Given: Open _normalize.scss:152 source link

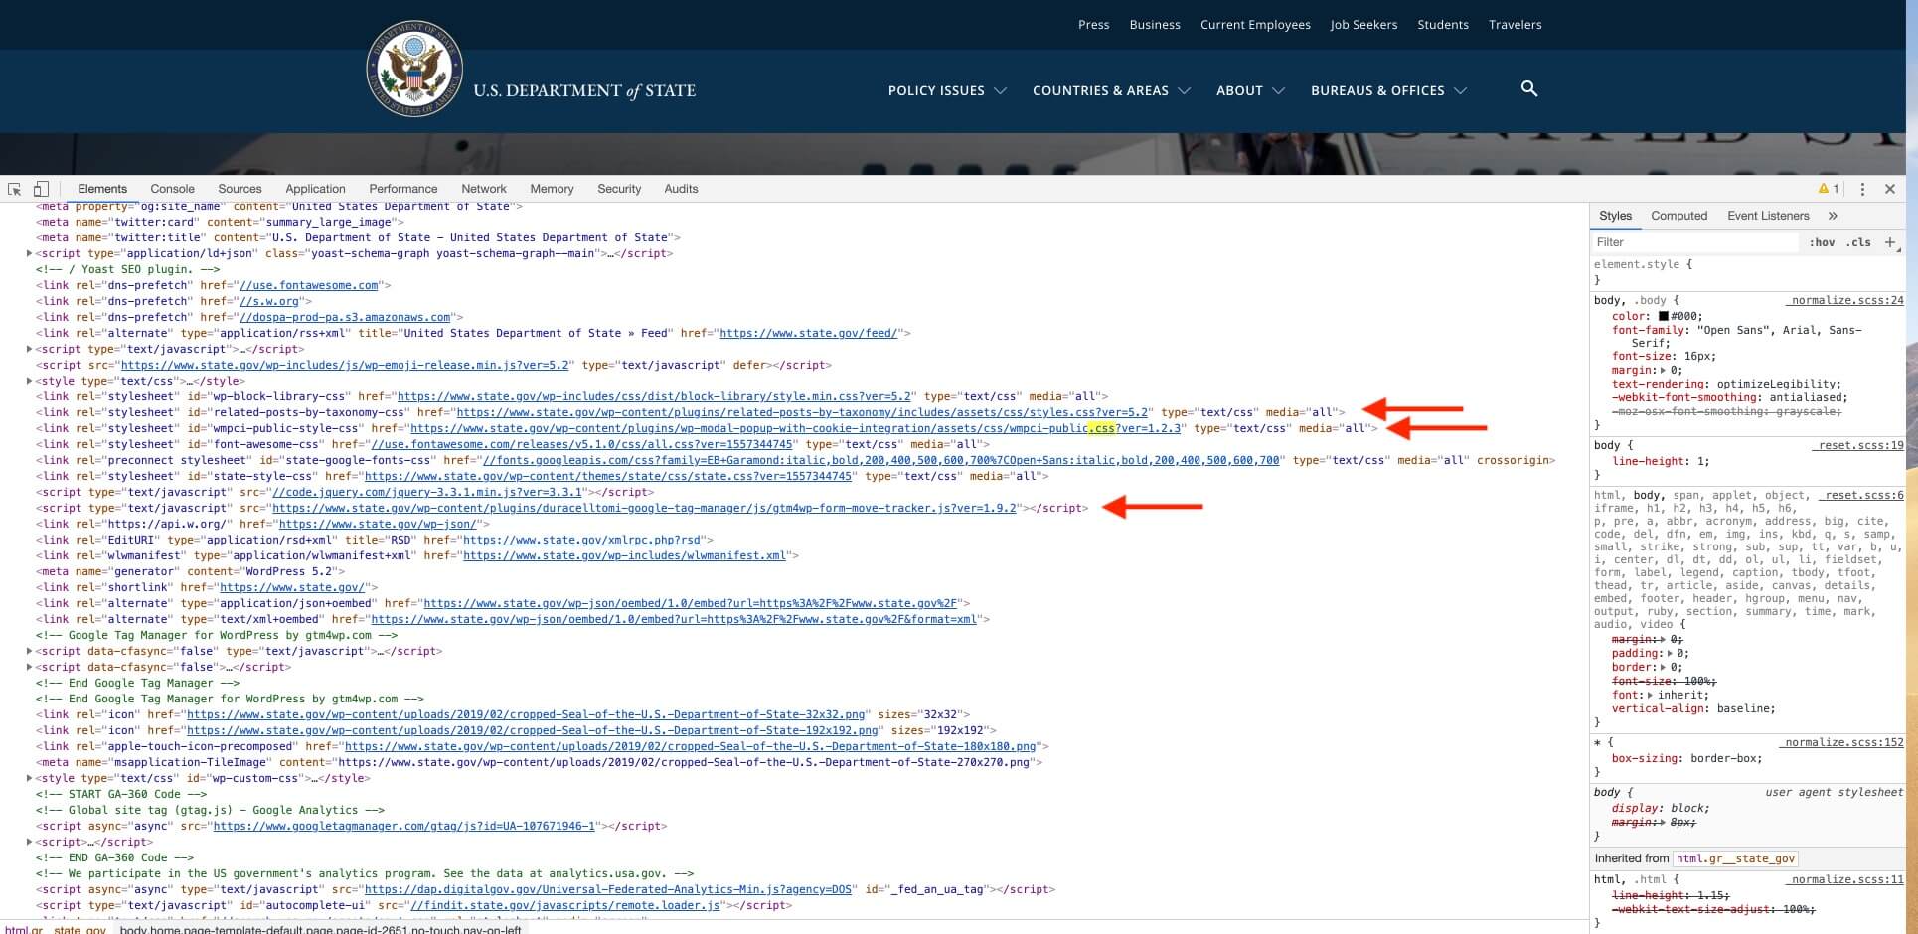Looking at the screenshot, I should pos(1841,742).
